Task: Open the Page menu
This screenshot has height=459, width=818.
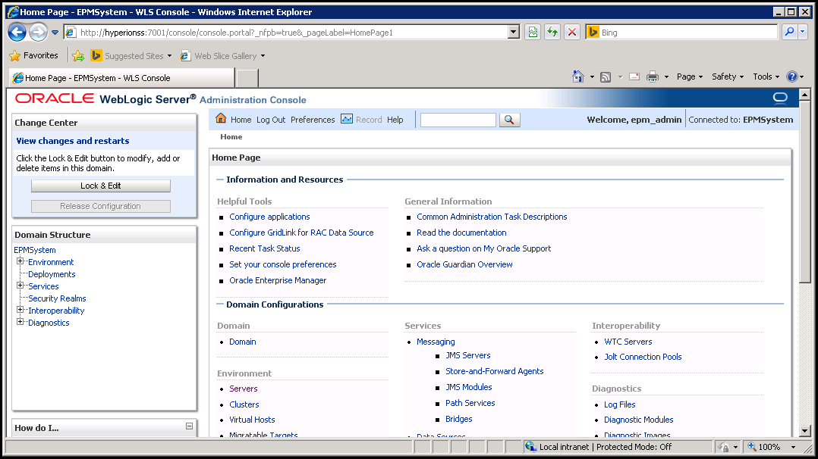Action: pyautogui.click(x=690, y=76)
